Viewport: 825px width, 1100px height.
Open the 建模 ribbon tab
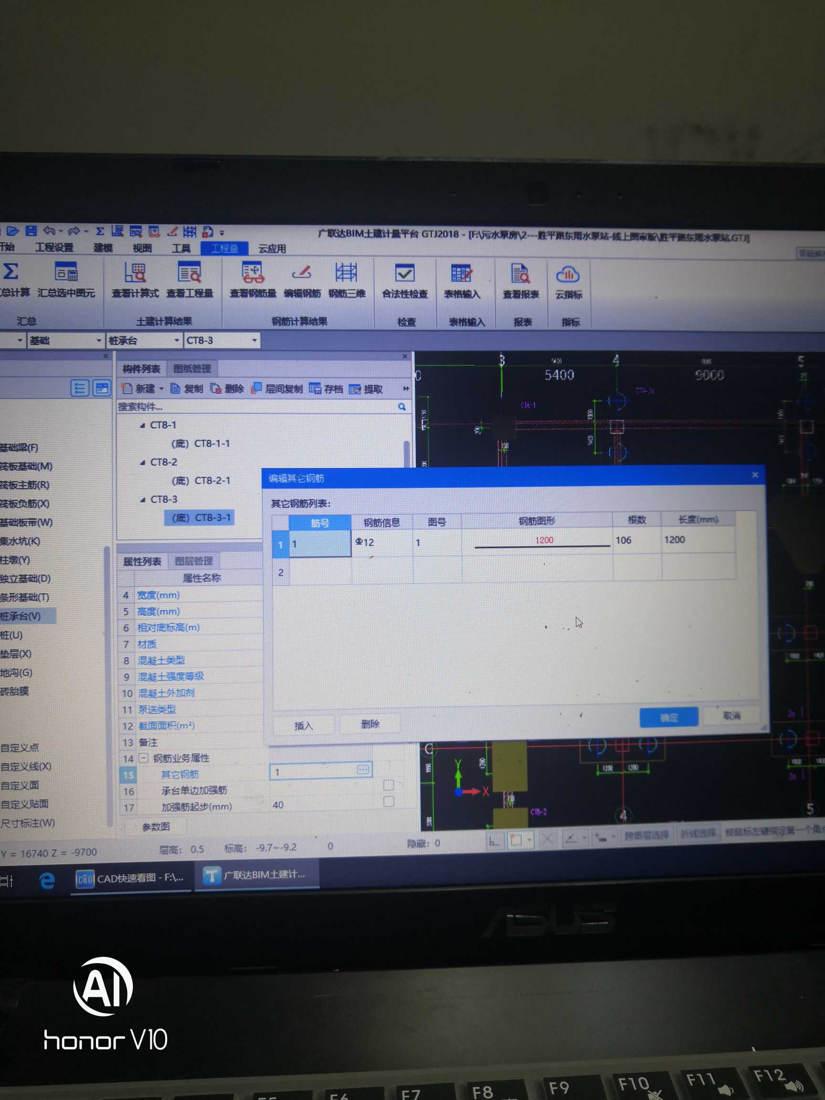coord(103,248)
